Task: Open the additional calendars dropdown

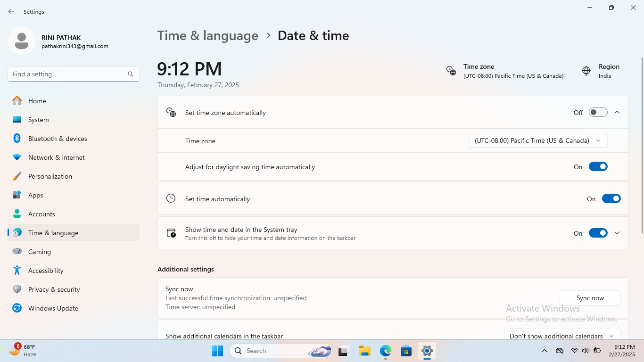Action: (x=562, y=336)
